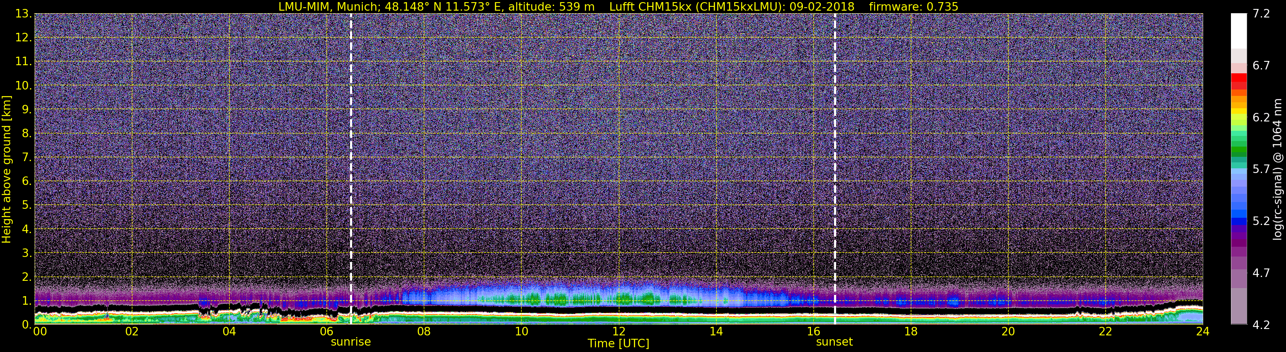Click the height axis tick '8.'
Image resolution: width=1286 pixels, height=352 pixels.
(x=26, y=133)
